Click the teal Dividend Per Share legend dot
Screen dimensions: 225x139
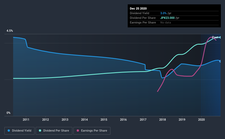click(40, 131)
